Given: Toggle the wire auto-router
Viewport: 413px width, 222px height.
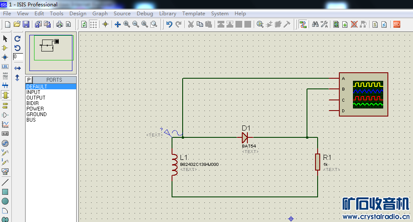Looking at the screenshot, I should (303, 24).
